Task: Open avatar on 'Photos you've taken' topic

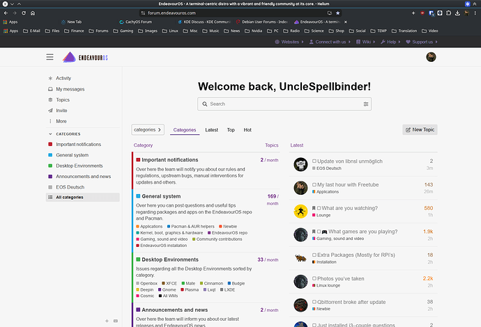Action: pyautogui.click(x=300, y=282)
